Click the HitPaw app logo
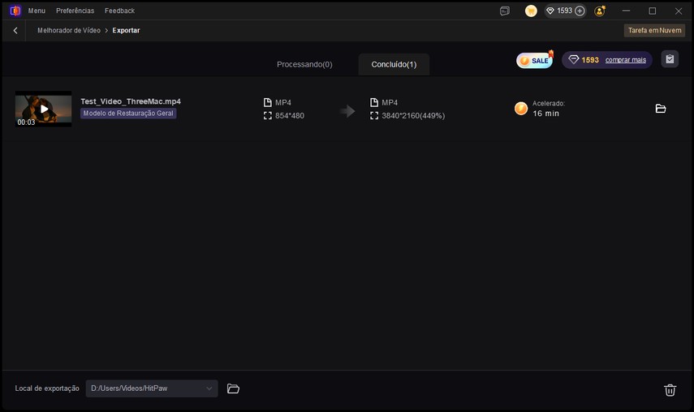Image resolution: width=694 pixels, height=412 pixels. pyautogui.click(x=15, y=11)
